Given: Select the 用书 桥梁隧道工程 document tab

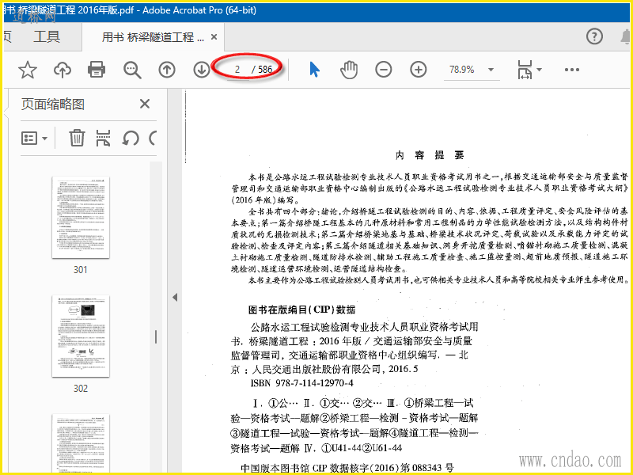Looking at the screenshot, I should click(x=153, y=37).
